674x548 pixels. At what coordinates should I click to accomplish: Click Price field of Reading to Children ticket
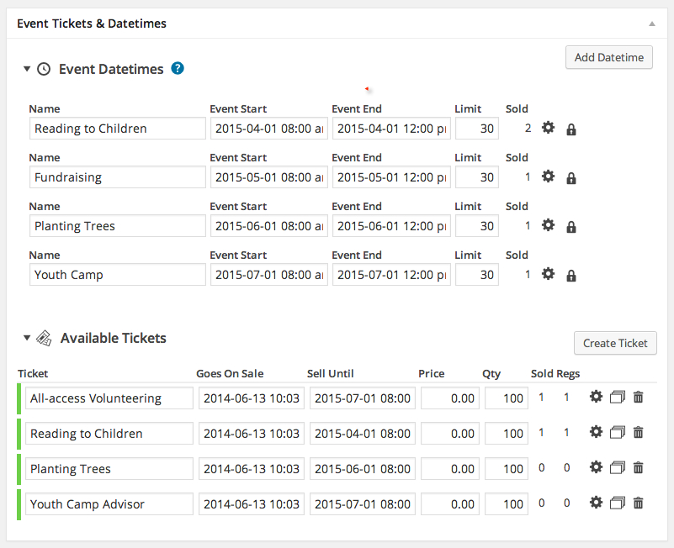coord(450,434)
